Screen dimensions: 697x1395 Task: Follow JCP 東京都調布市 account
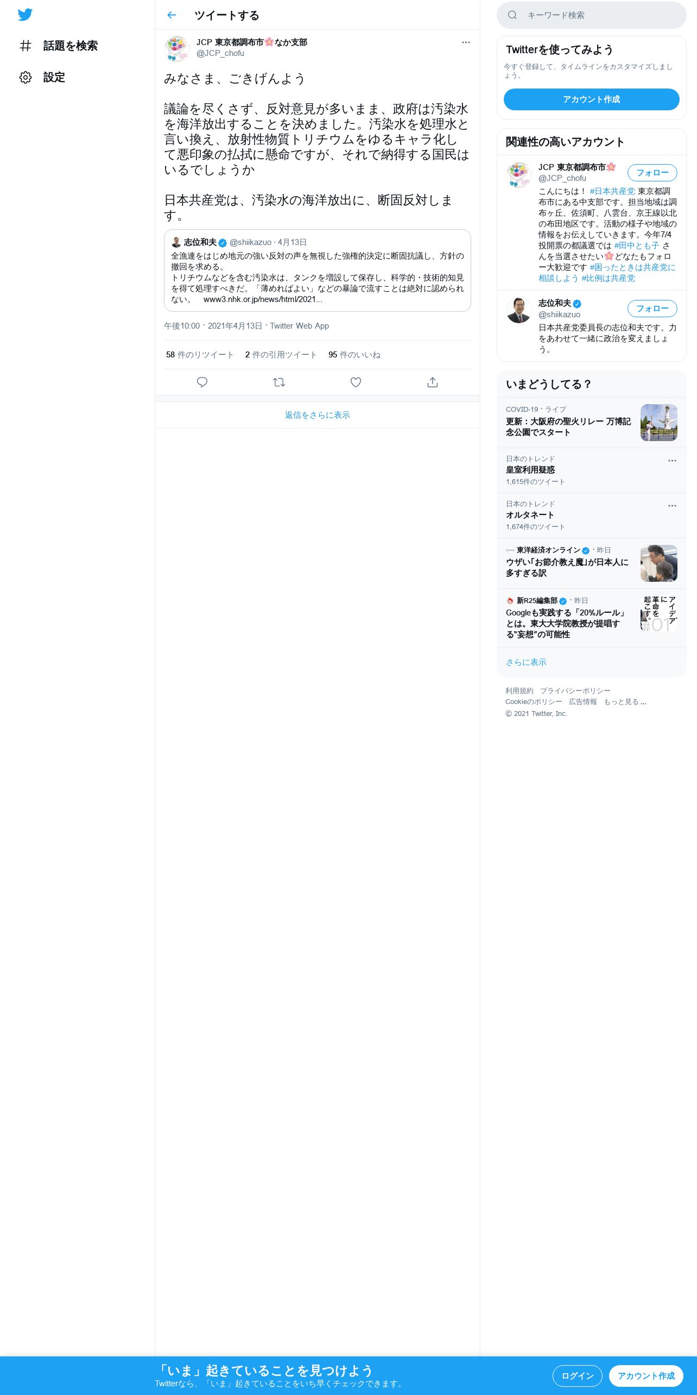(x=652, y=173)
